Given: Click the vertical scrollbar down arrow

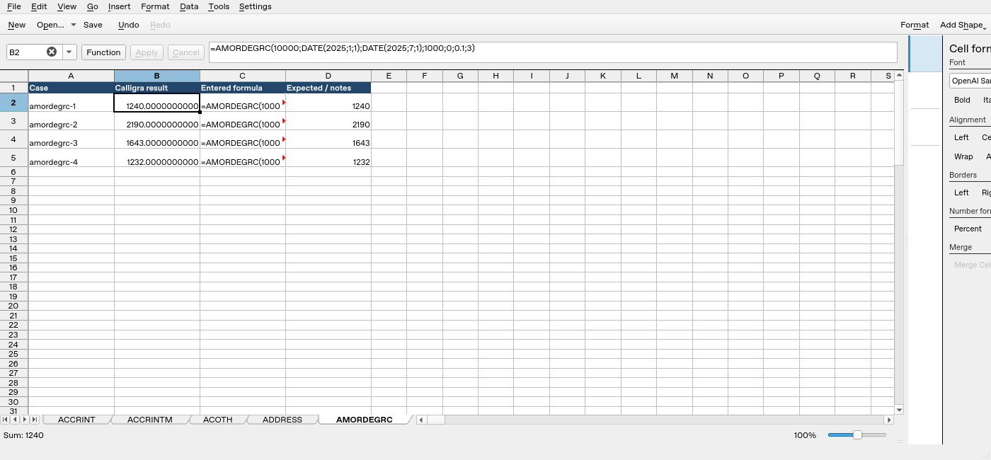Looking at the screenshot, I should tap(899, 410).
